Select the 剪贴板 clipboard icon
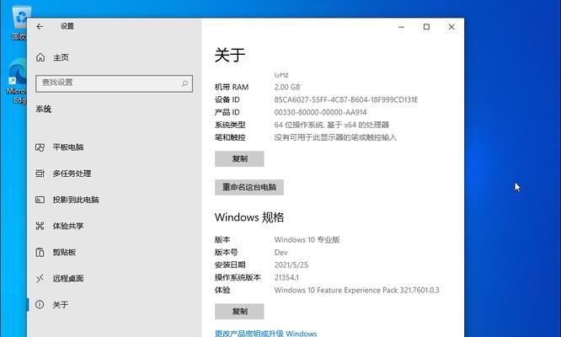The height and width of the screenshot is (337, 561). coord(40,252)
